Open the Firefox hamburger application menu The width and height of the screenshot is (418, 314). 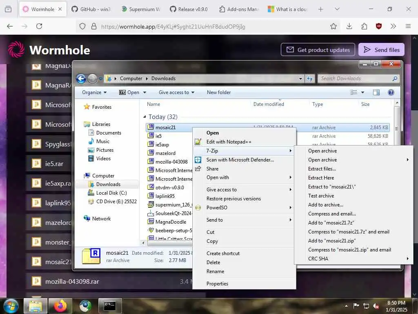(408, 26)
